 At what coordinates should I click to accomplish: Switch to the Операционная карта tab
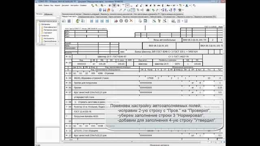tap(86, 17)
